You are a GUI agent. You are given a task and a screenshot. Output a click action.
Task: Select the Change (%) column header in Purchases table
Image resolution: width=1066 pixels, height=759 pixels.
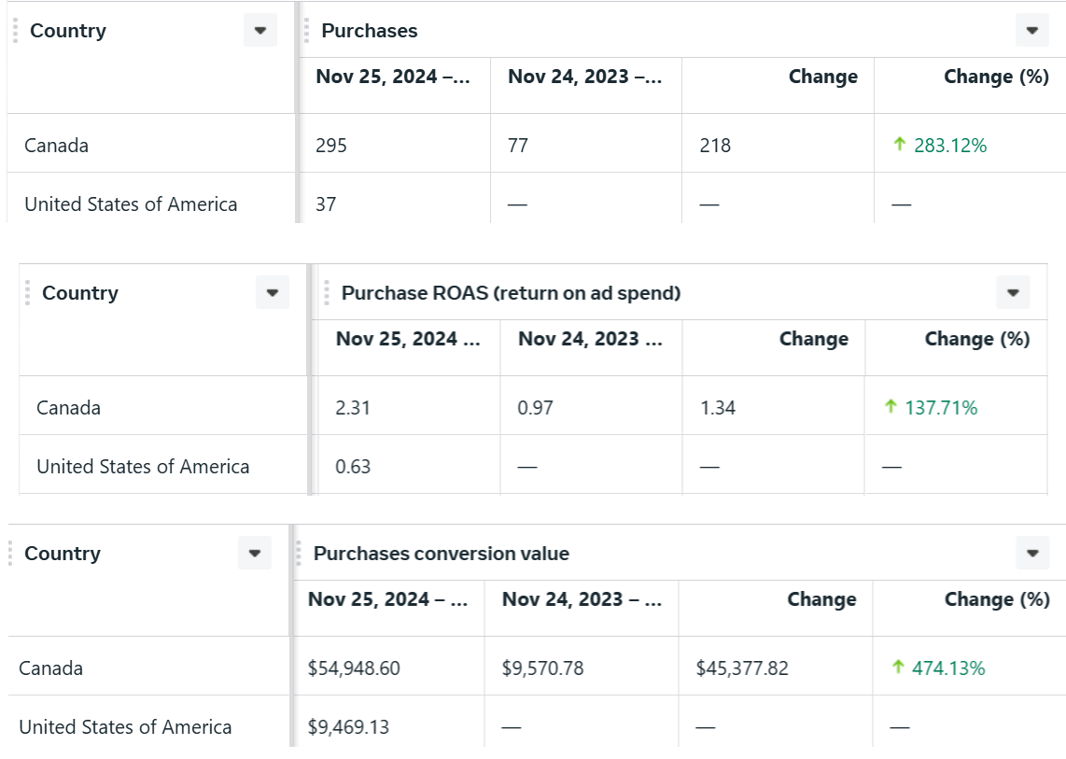(995, 77)
